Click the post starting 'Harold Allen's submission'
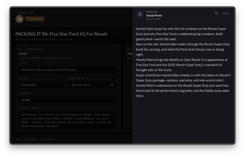 coord(183,91)
